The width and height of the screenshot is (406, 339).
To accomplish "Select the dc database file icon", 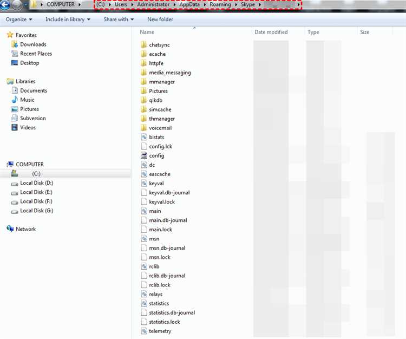I will (x=144, y=165).
